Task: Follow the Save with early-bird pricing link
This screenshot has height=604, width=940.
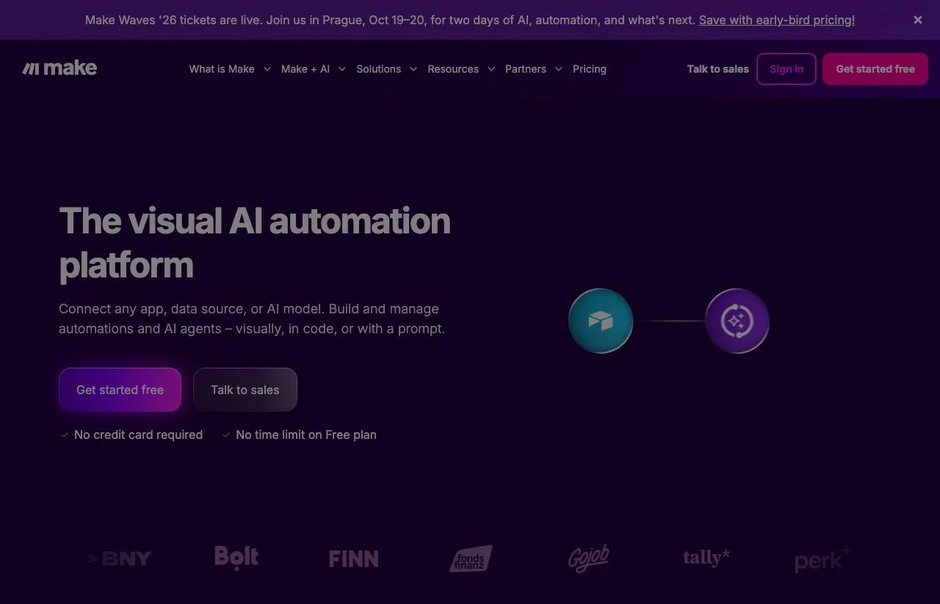Action: coord(777,20)
